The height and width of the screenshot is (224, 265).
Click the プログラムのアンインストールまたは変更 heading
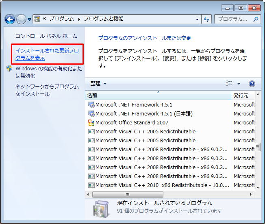(x=145, y=38)
